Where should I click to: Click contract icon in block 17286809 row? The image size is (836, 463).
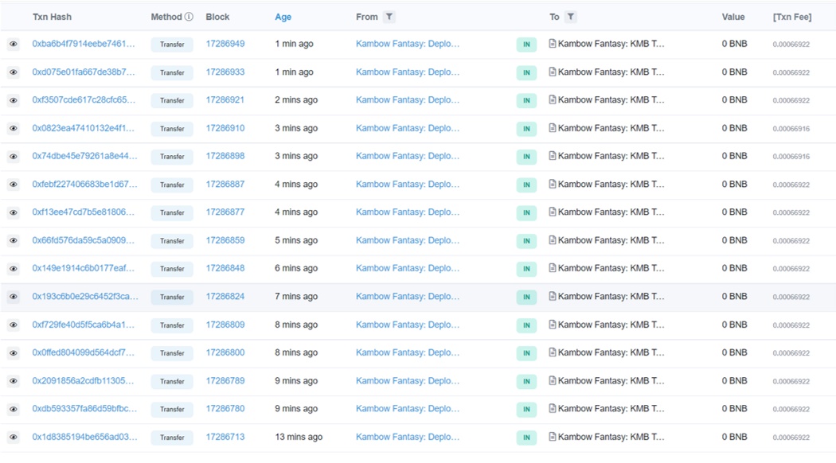click(x=553, y=325)
